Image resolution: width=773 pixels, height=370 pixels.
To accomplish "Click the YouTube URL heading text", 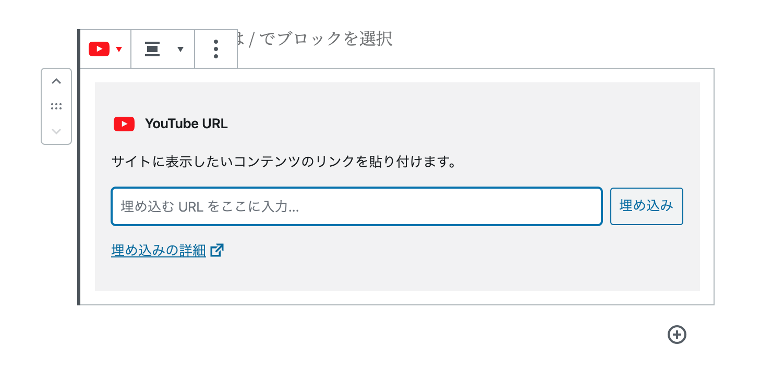I will pos(186,124).
